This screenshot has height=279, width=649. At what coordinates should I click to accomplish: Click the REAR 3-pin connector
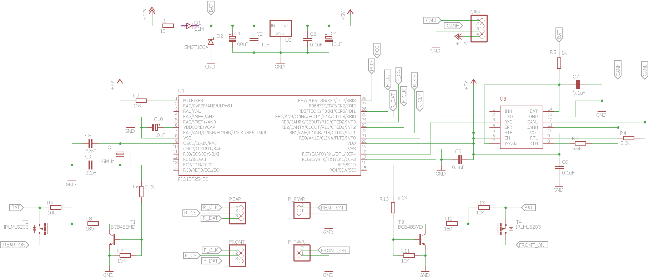click(x=238, y=213)
